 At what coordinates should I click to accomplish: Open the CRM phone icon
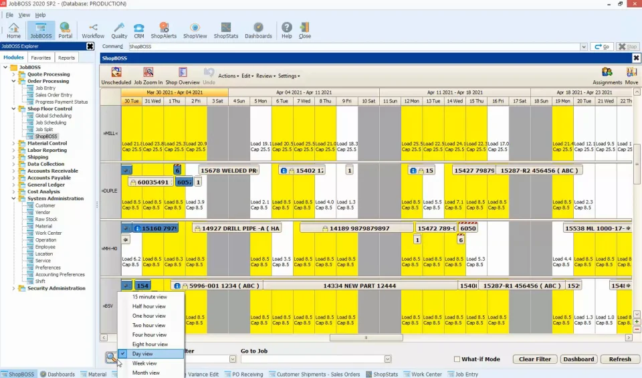139,31
